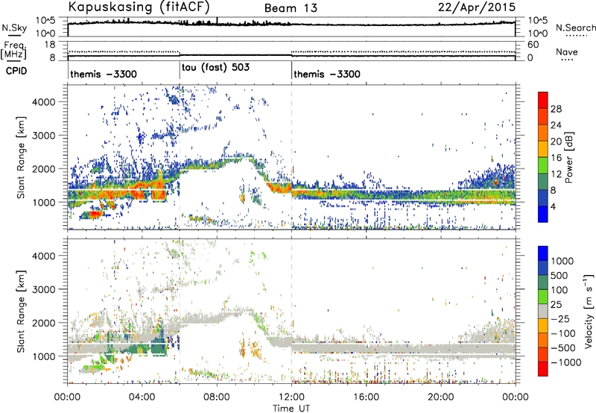Click 'Slant Range [km]' label of power panel
Screen dimensions: 596x413
coord(21,157)
